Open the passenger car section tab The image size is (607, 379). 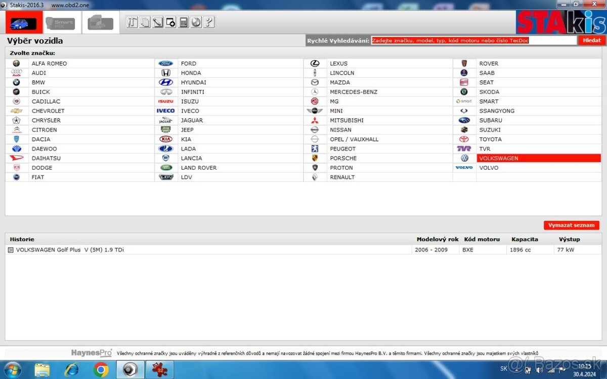click(24, 22)
